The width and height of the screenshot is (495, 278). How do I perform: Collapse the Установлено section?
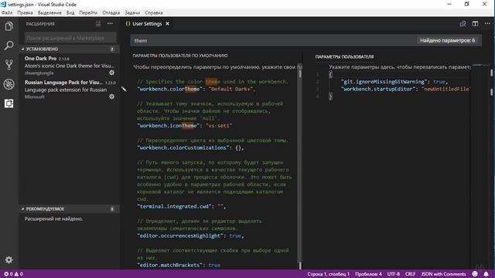tap(69, 49)
